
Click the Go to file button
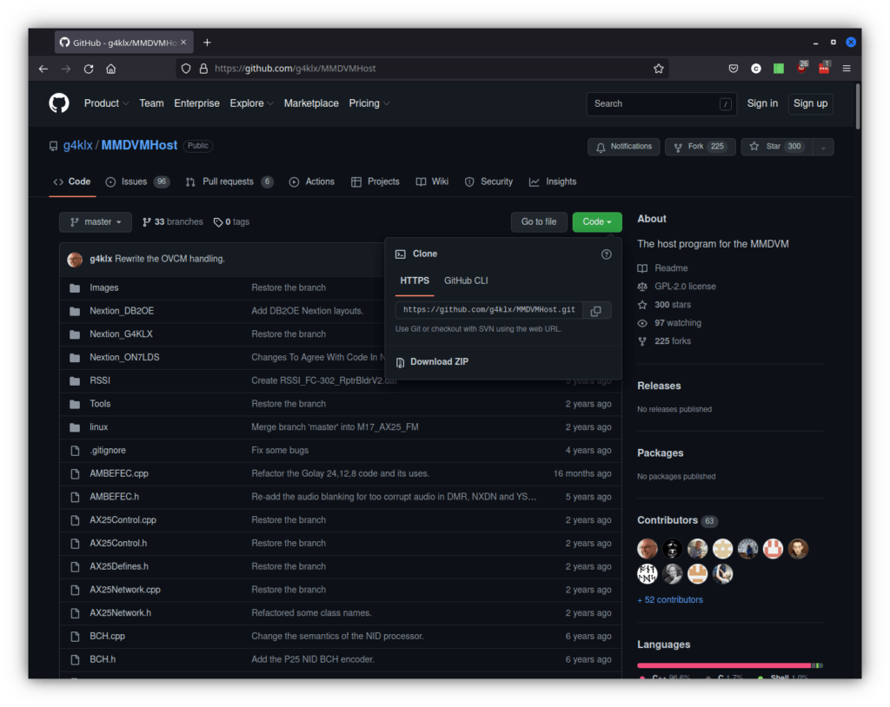[539, 221]
